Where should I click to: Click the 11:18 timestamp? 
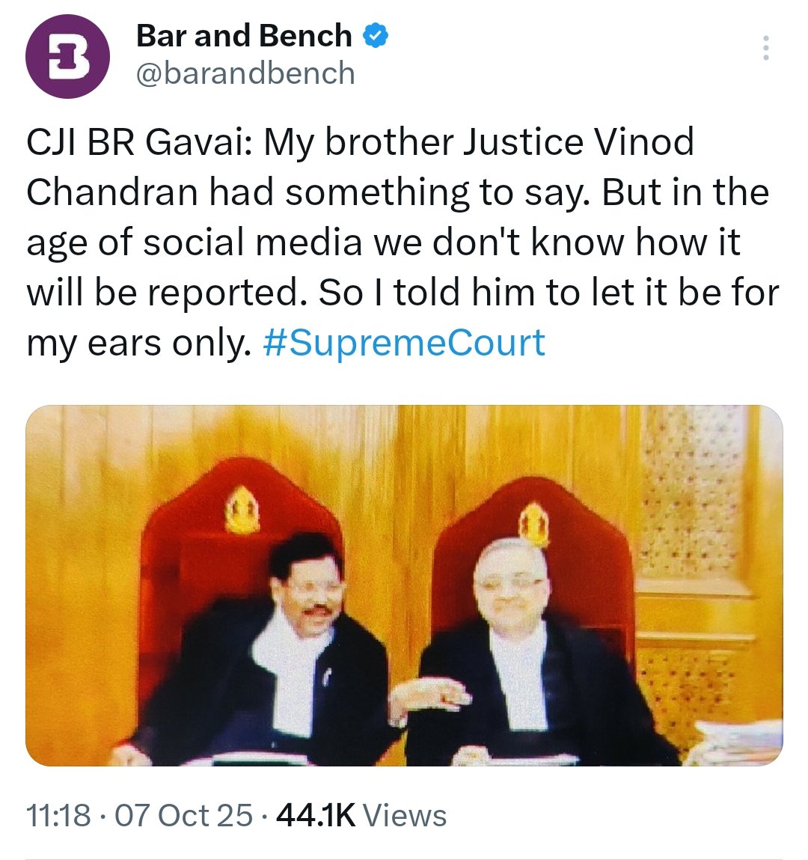[58, 815]
